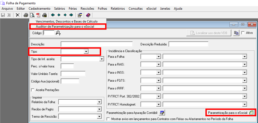Open print preview with the magnifier page icon
This screenshot has width=258, height=123.
click(32, 15)
